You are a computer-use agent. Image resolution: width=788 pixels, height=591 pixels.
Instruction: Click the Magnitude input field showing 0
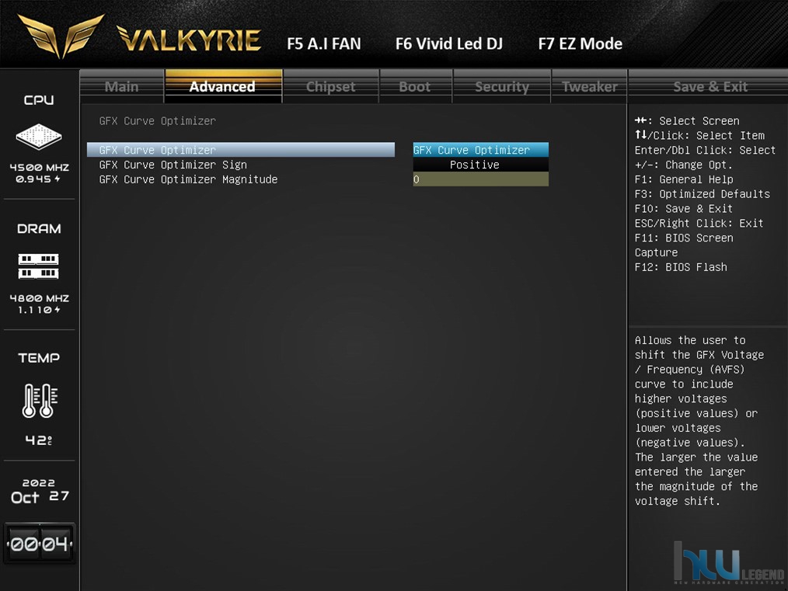pos(481,179)
